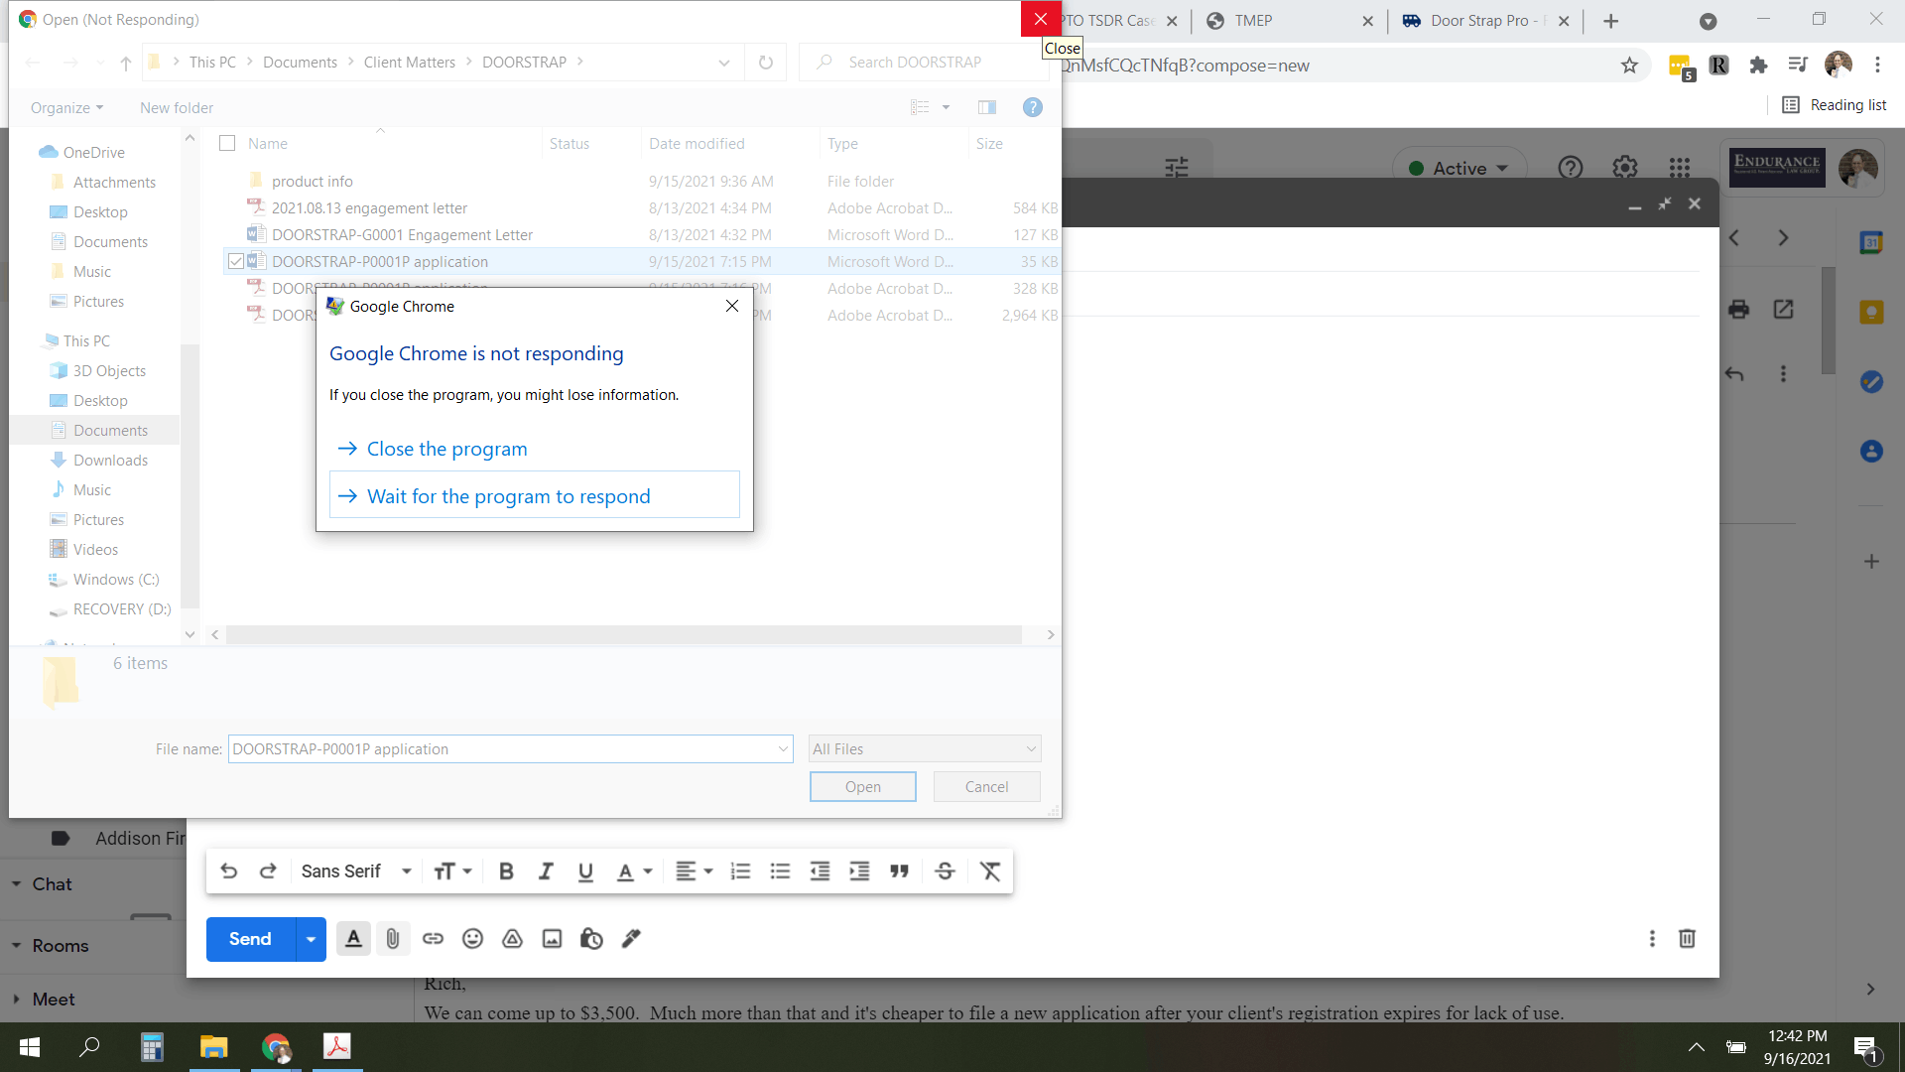Toggle bullet list formatting in email
The width and height of the screenshot is (1905, 1072).
click(780, 871)
